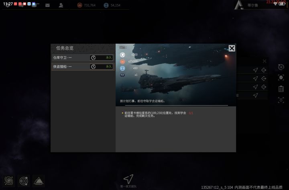The height and width of the screenshot is (190, 289).
Task: Click the framed list icon in right sidebar
Action: point(281,100)
